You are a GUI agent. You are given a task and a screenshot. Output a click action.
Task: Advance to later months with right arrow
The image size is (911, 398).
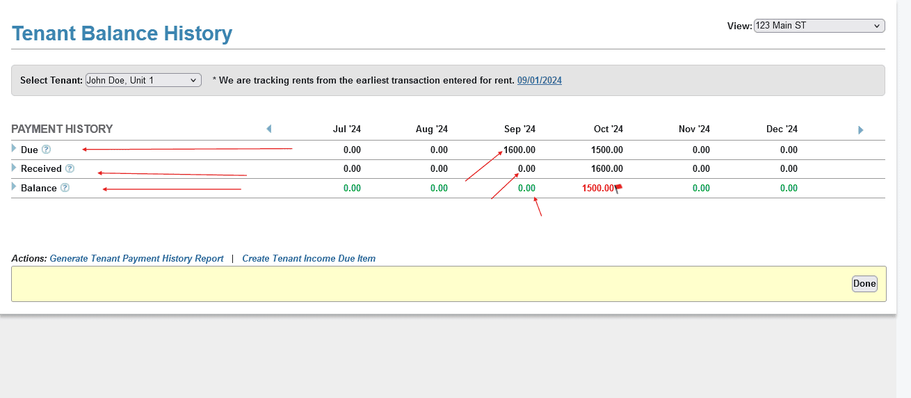pyautogui.click(x=860, y=130)
